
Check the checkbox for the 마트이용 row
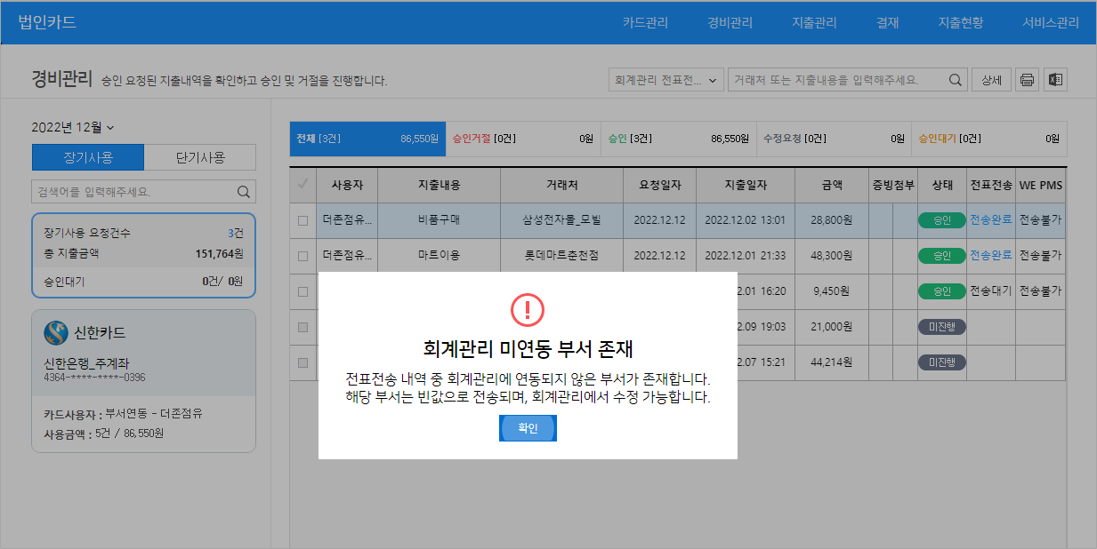(x=302, y=256)
